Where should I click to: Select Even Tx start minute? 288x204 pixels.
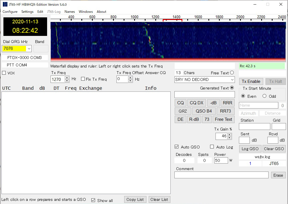pos(243,96)
